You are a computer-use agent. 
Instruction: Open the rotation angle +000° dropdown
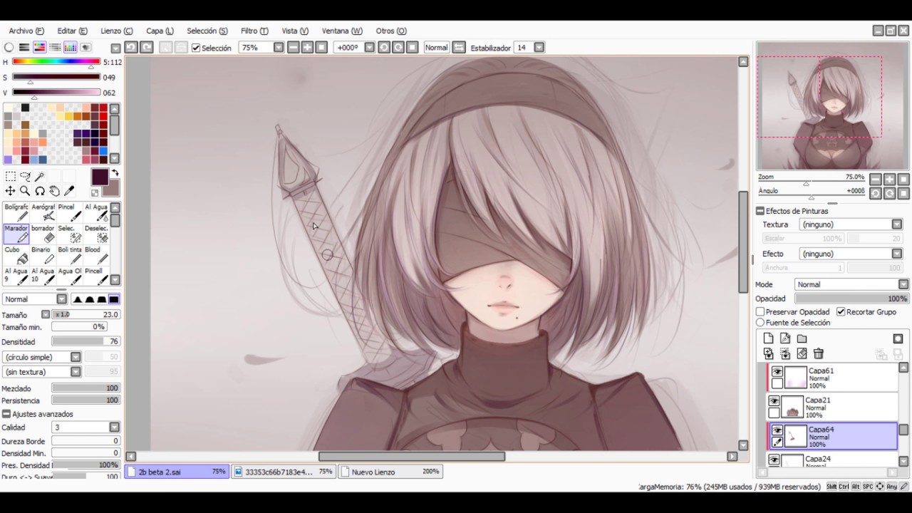click(369, 48)
